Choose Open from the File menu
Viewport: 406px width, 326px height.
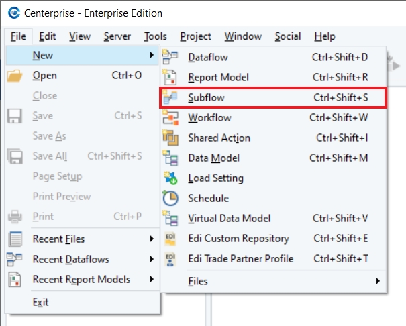coord(45,76)
